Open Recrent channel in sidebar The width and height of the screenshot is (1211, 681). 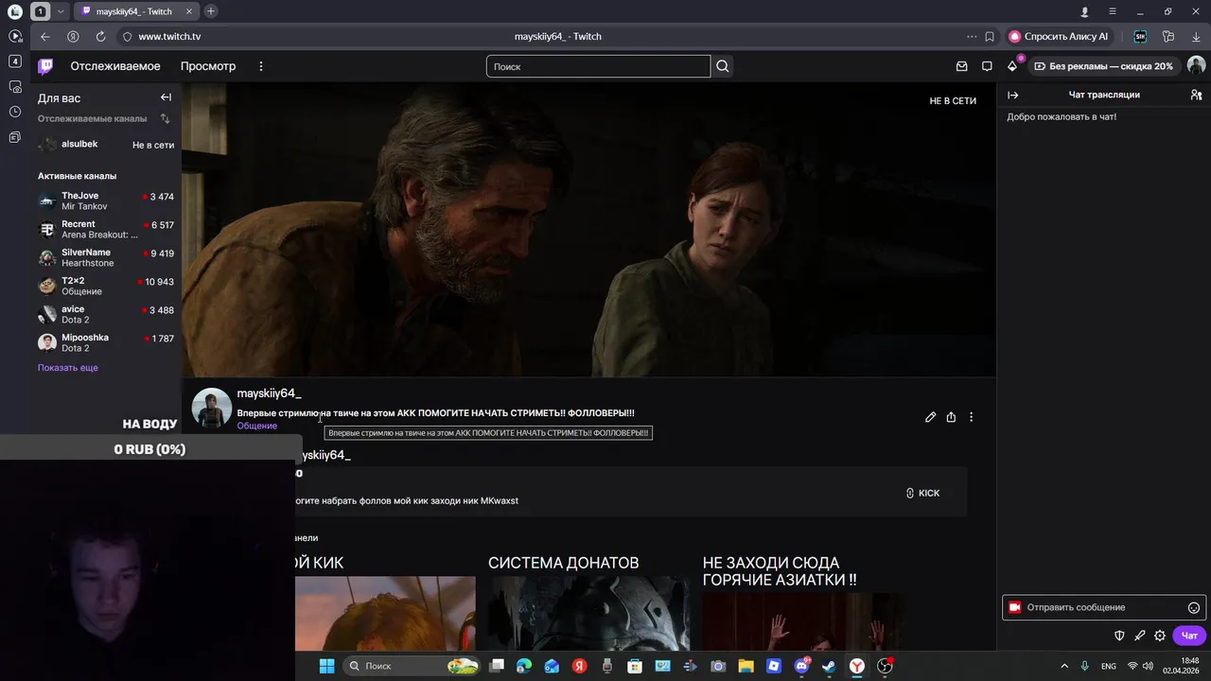coord(106,229)
